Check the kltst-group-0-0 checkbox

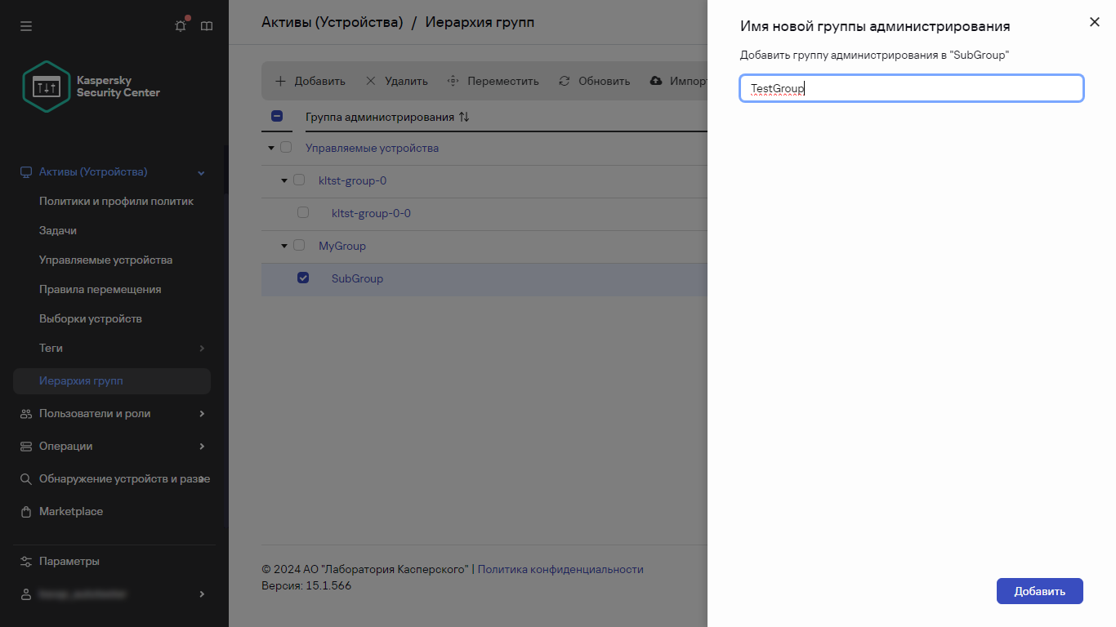303,212
